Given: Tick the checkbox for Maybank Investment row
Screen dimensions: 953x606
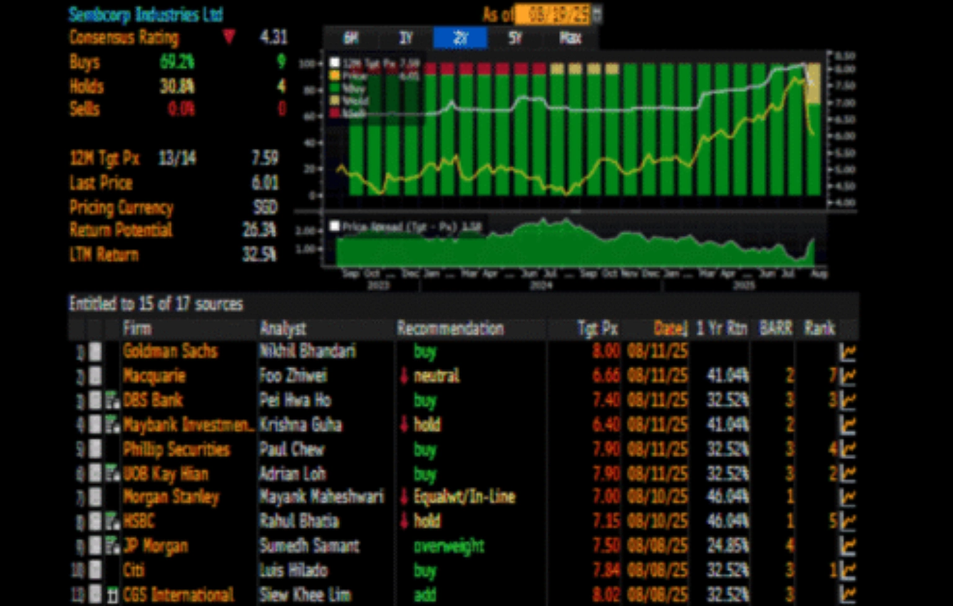Looking at the screenshot, I should tap(95, 425).
